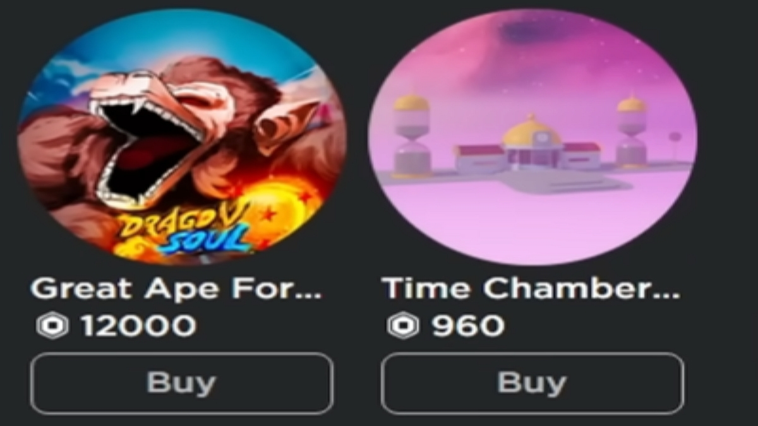Click the left hourglass tower in Time Chamber image

click(411, 135)
